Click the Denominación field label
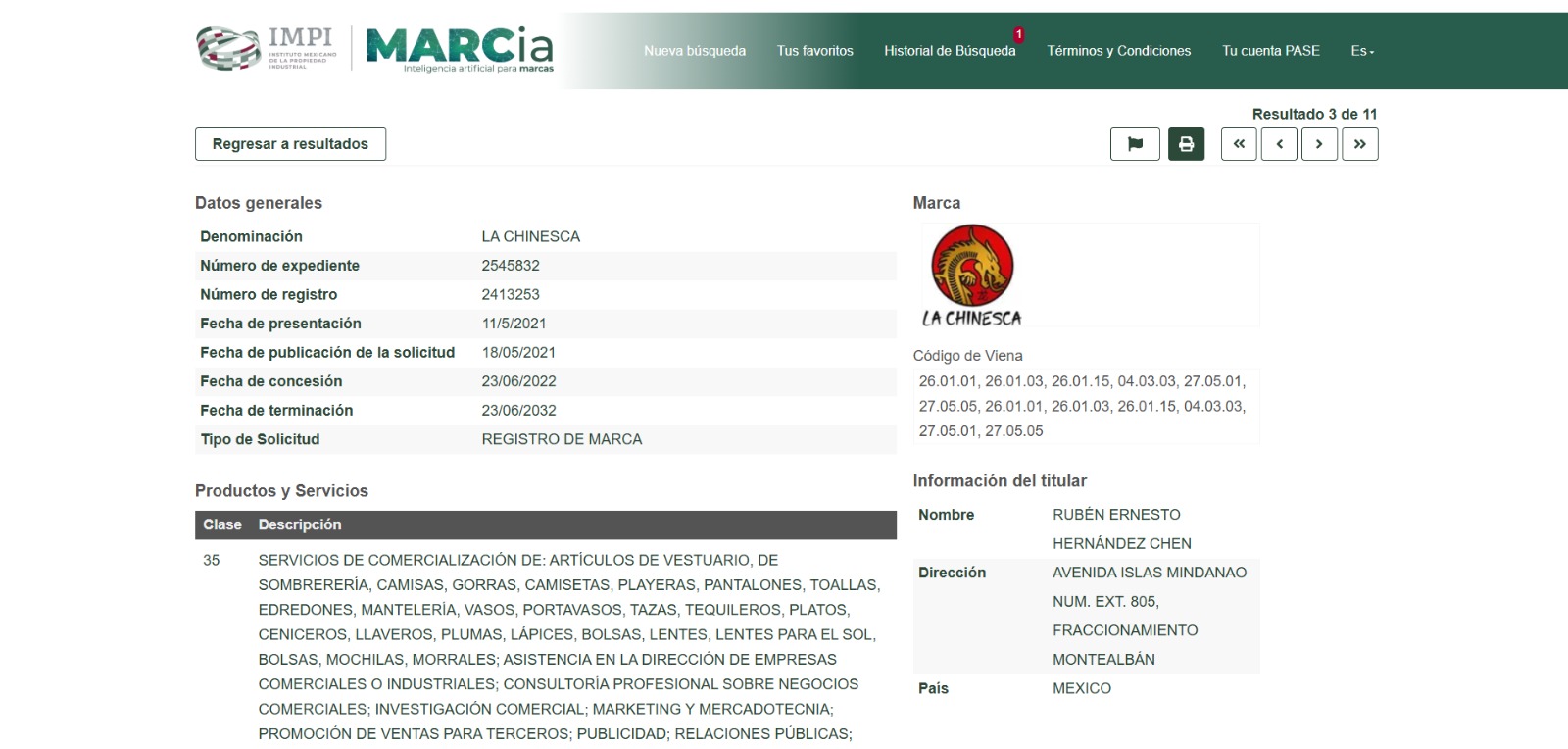Image resolution: width=1568 pixels, height=749 pixels. [x=251, y=236]
